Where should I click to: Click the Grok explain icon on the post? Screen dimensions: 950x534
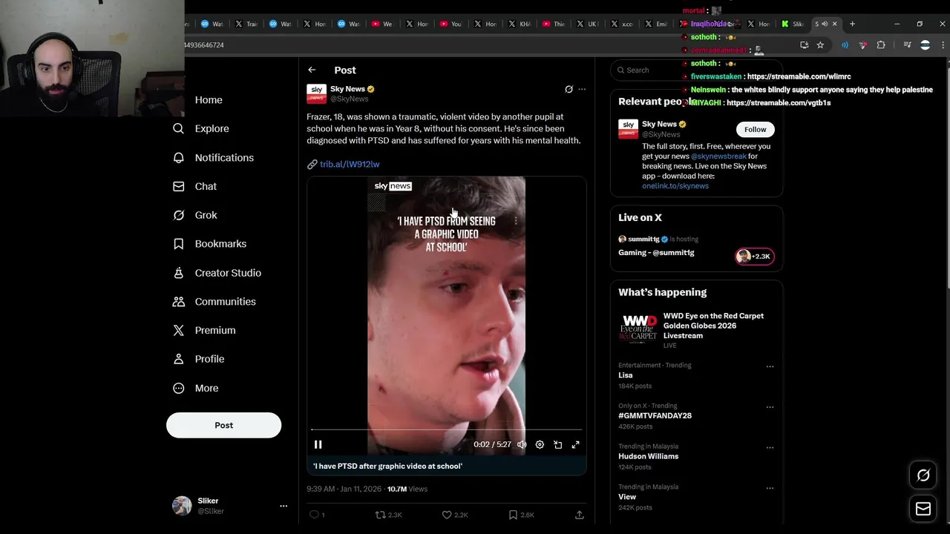569,89
